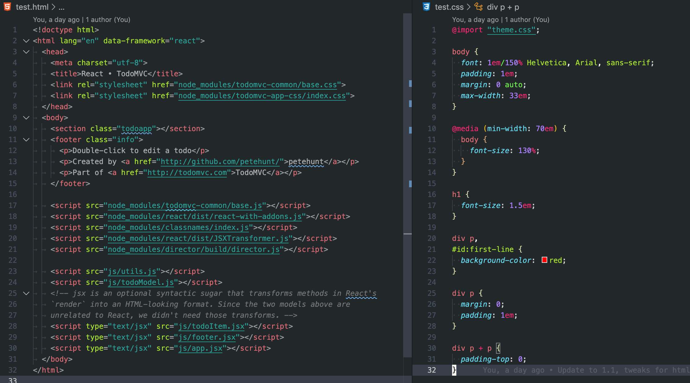Image resolution: width=690 pixels, height=383 pixels.
Task: Click line number 32 in the CSS editor gutter
Action: click(432, 370)
